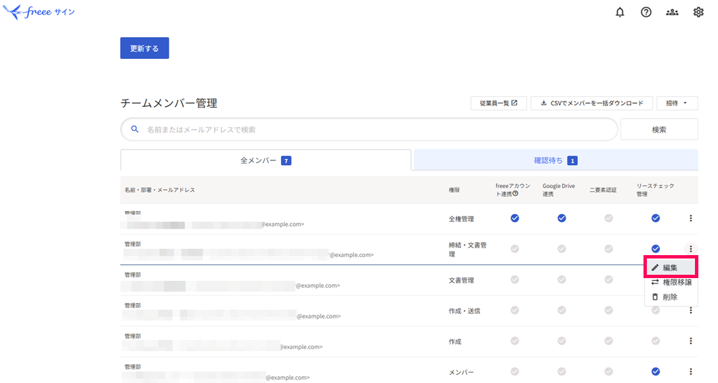
Task: Click the freee サイン logo
Action: click(39, 12)
